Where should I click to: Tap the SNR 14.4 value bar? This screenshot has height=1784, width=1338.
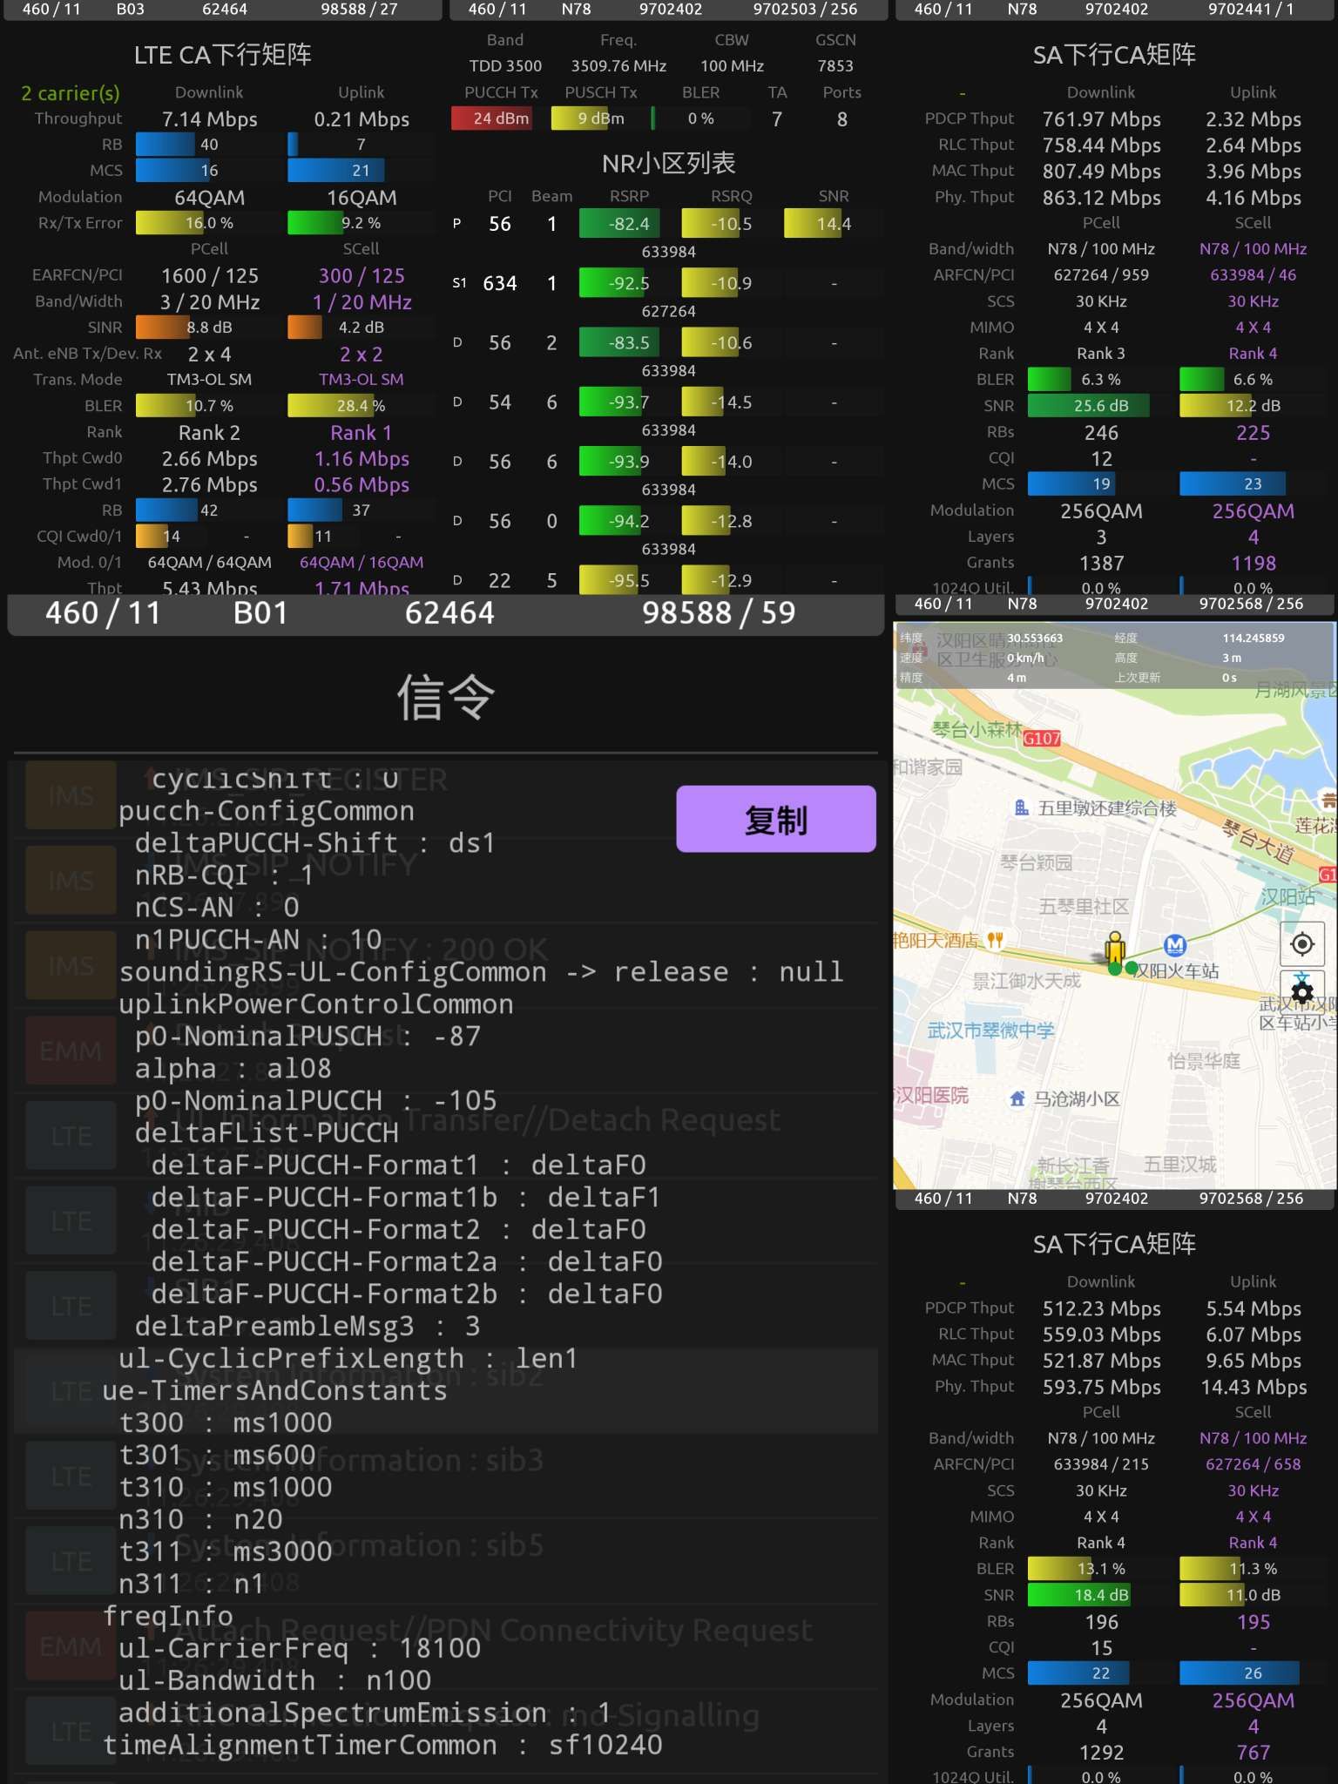[x=834, y=224]
